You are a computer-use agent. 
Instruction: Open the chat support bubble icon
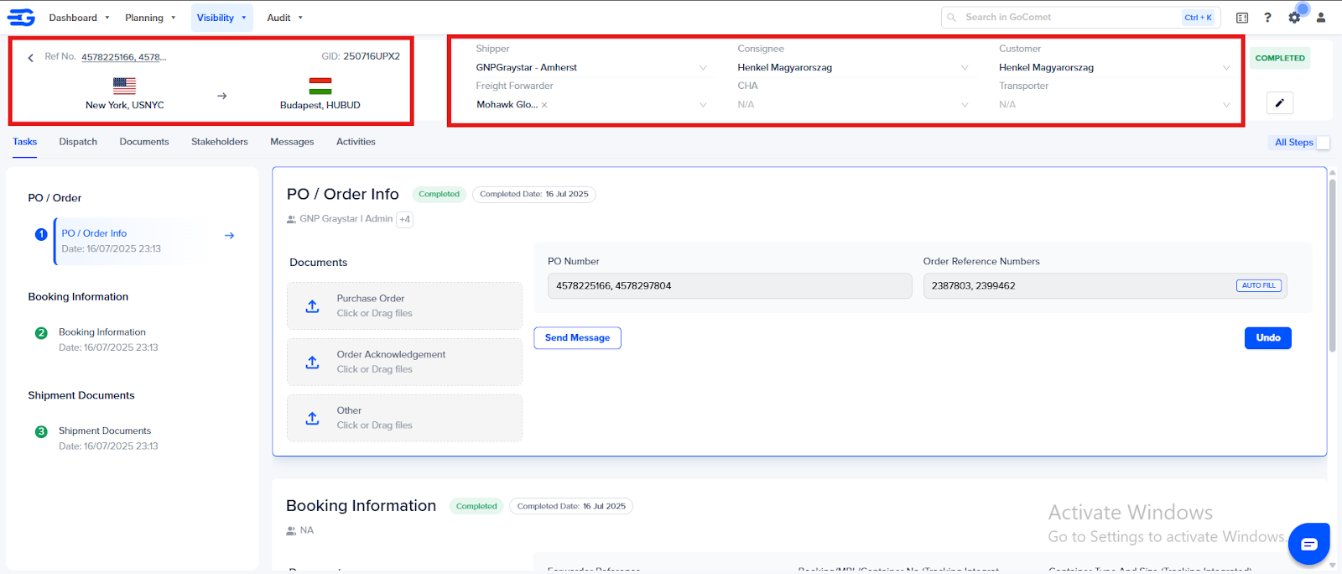[1309, 544]
